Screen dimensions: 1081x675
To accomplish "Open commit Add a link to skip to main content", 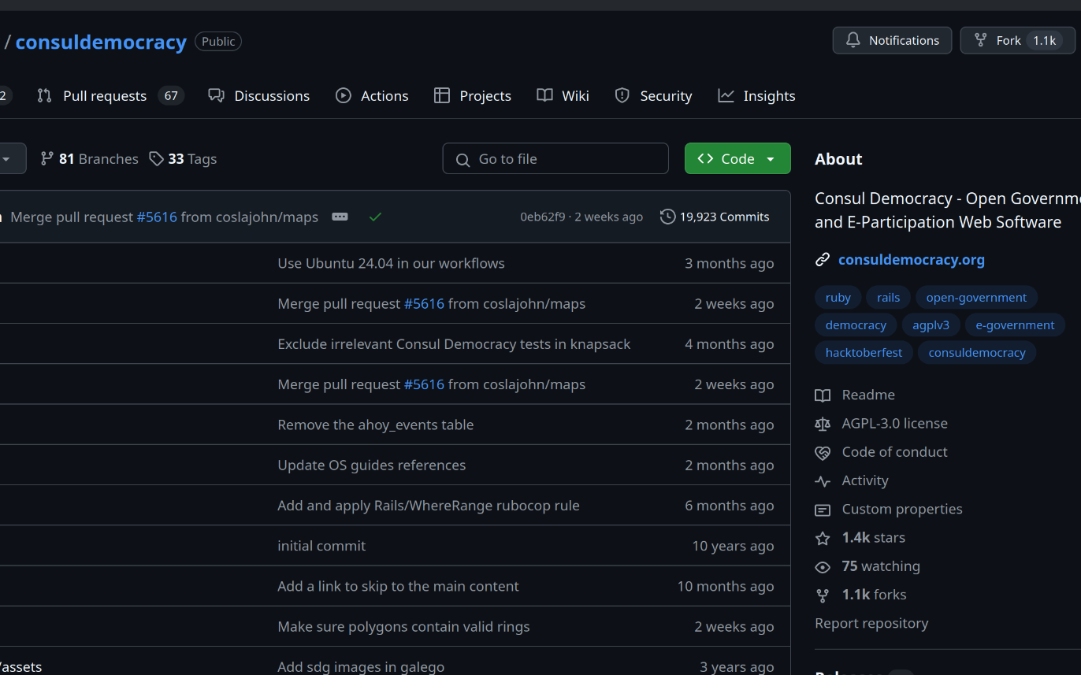I will [x=398, y=586].
